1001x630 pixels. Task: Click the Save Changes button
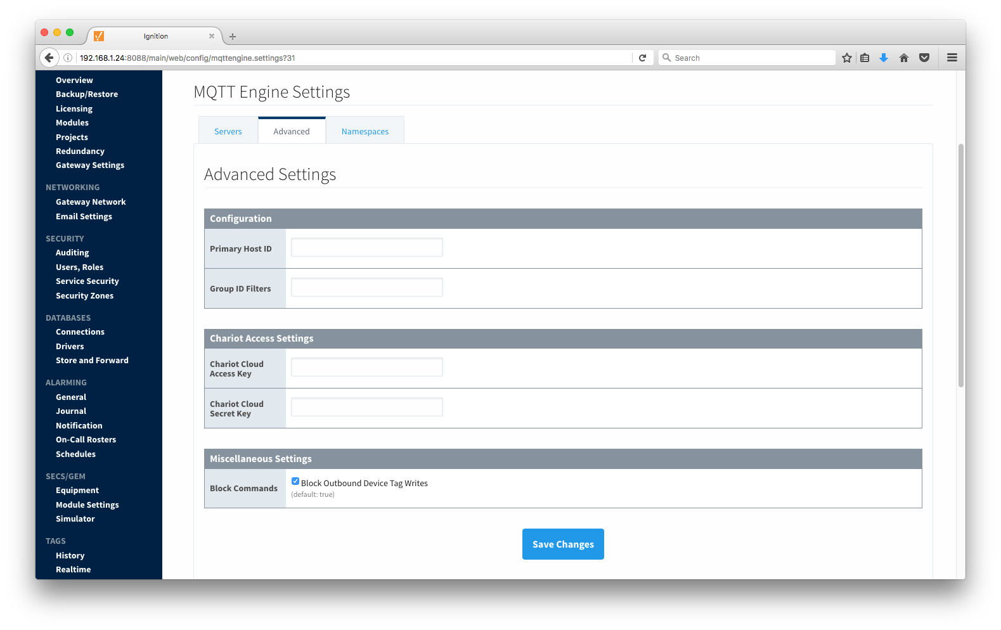coord(563,544)
